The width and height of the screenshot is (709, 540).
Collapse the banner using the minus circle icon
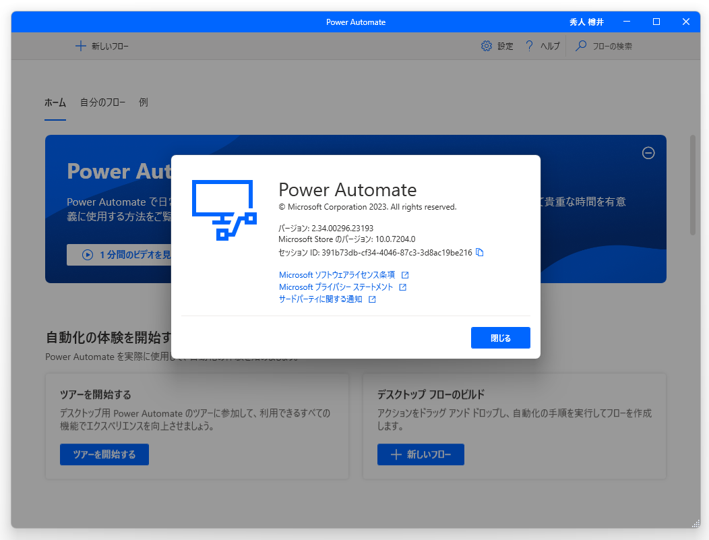(648, 154)
